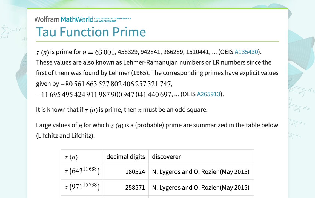
Task: Click the OEIS A265913 sequence link
Action: point(208,94)
